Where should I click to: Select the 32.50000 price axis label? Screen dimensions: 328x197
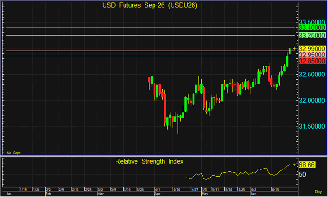coord(312,75)
